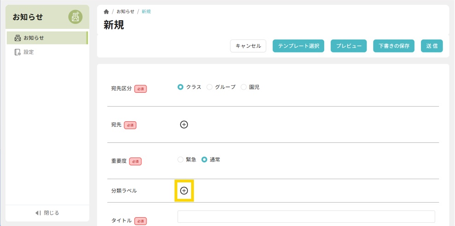
Task: Click the home icon in breadcrumb
Action: click(x=106, y=11)
